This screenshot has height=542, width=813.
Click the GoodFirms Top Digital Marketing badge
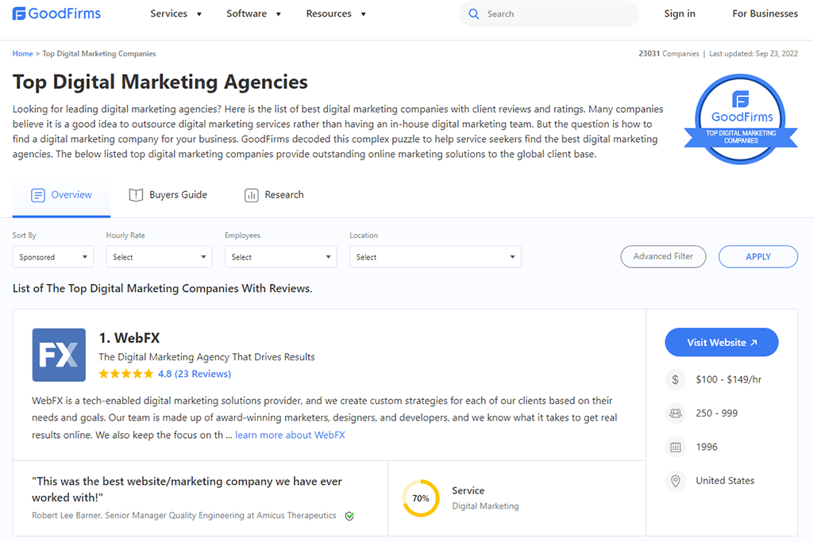click(740, 119)
